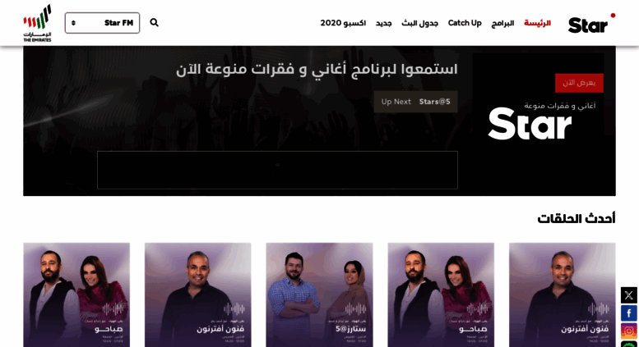Open the leftmost صباحو episode thumbnail
Viewport: 639px width, 347px height.
point(76,295)
